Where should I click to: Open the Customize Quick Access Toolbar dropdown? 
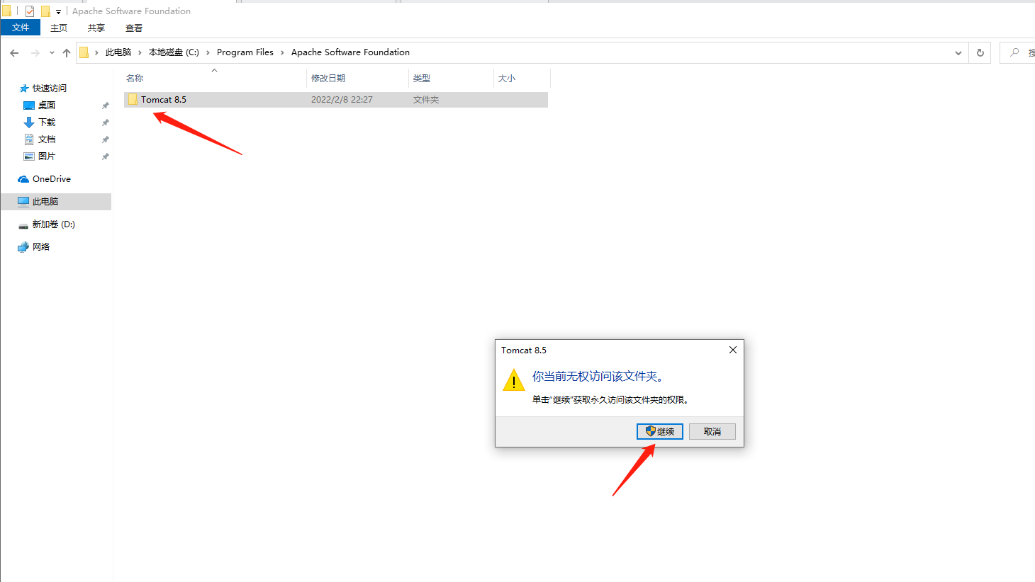click(x=58, y=11)
